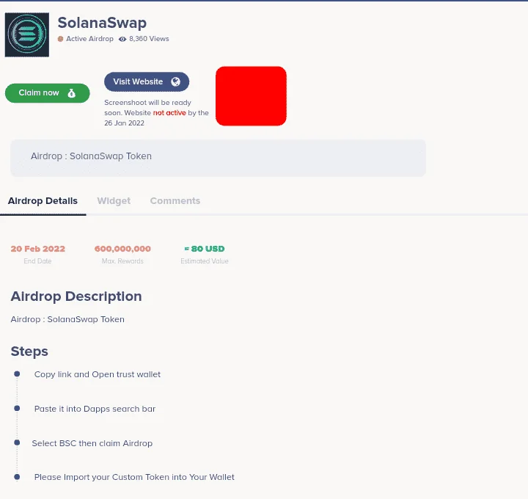Click the money bag icon on Claim now
This screenshot has height=499, width=528.
pos(71,93)
